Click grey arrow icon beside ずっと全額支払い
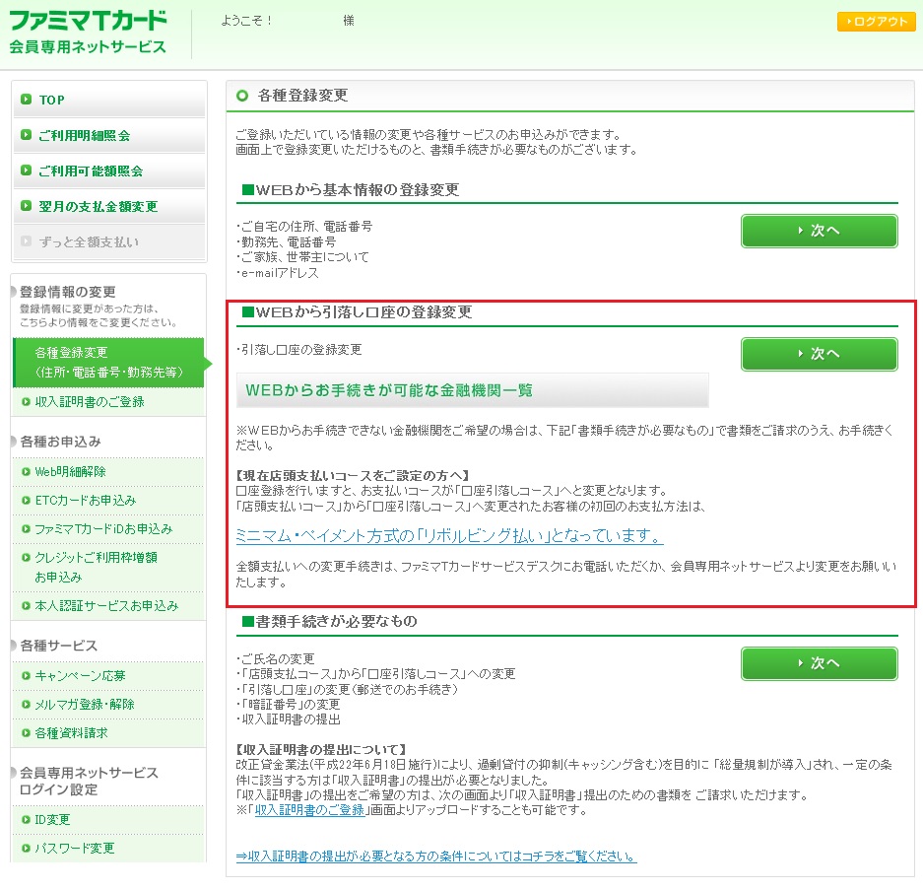The image size is (923, 890). tap(26, 240)
